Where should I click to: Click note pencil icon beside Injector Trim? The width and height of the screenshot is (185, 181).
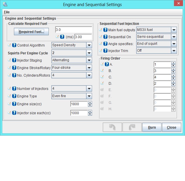(100, 51)
